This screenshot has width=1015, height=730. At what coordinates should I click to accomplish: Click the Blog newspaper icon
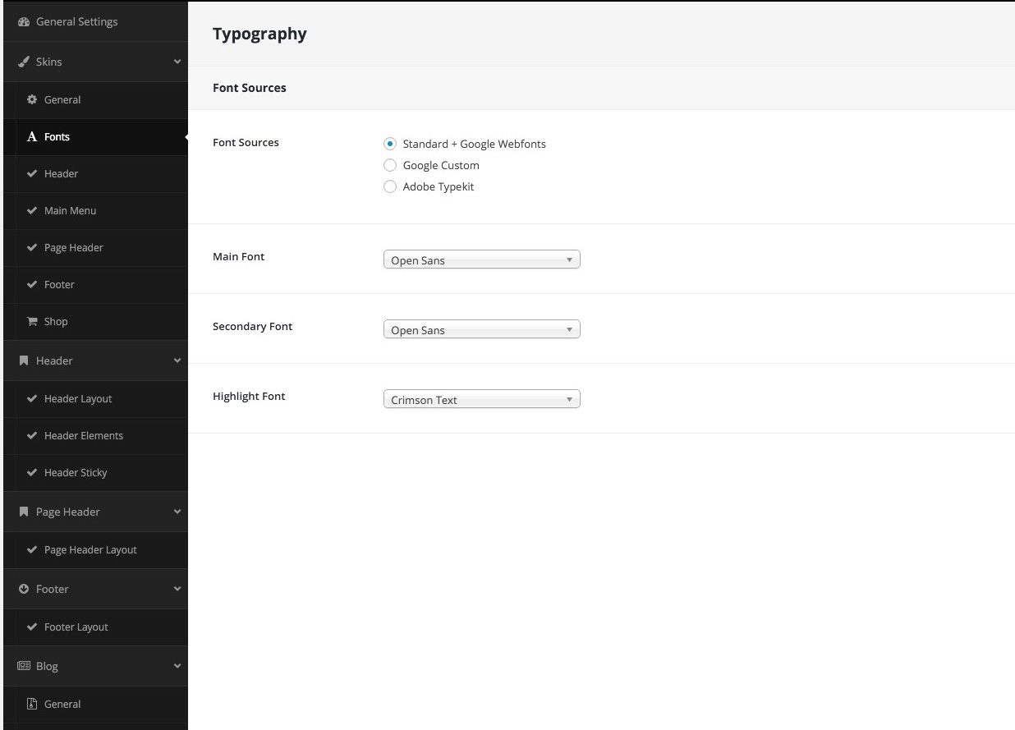pyautogui.click(x=24, y=666)
